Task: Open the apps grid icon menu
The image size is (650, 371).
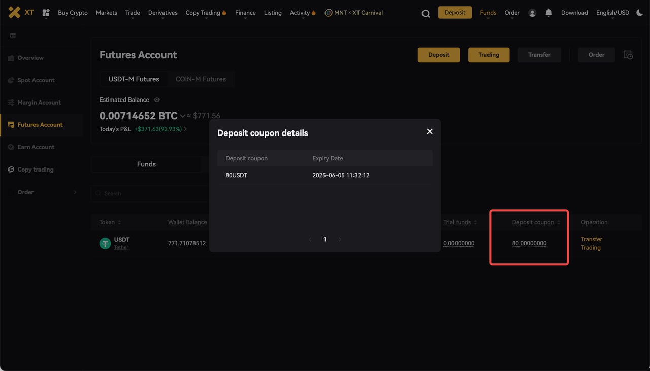Action: point(46,13)
